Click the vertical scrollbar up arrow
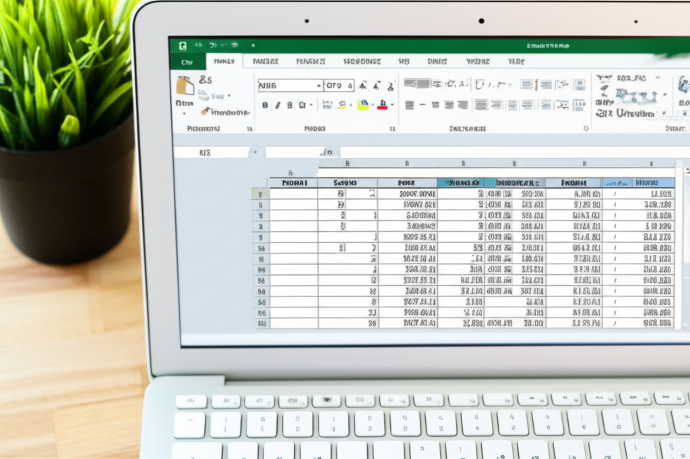Screen dimensions: 690x459 [687, 171]
